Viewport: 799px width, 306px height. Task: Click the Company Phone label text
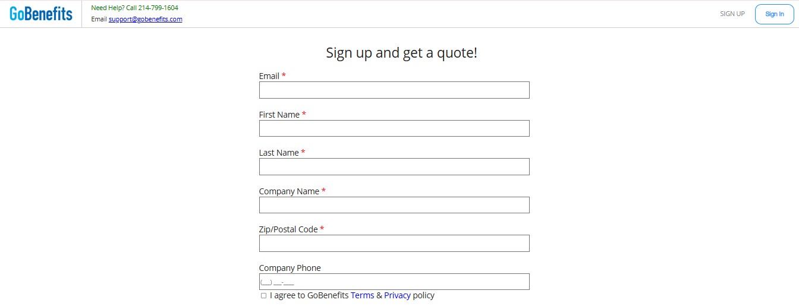point(290,268)
